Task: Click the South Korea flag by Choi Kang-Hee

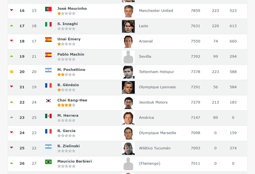Action: [48, 101]
